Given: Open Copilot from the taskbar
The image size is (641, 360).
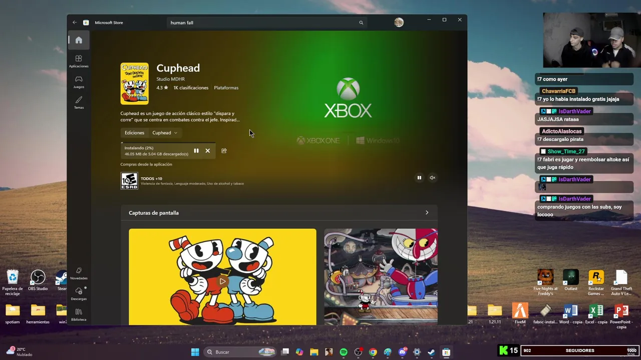Looking at the screenshot, I should coord(299,352).
